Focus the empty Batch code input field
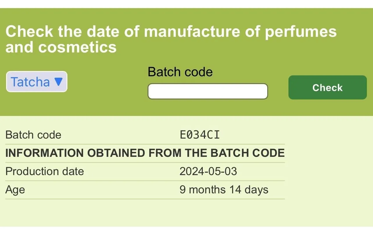The image size is (373, 229). coord(208,91)
